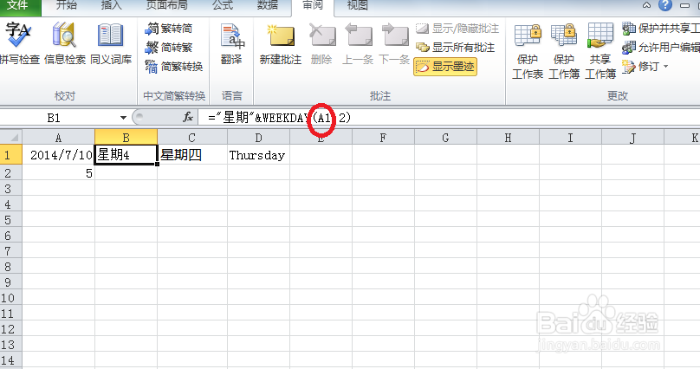700x369 pixels.
Task: Click the 删除 comment button
Action: click(321, 43)
